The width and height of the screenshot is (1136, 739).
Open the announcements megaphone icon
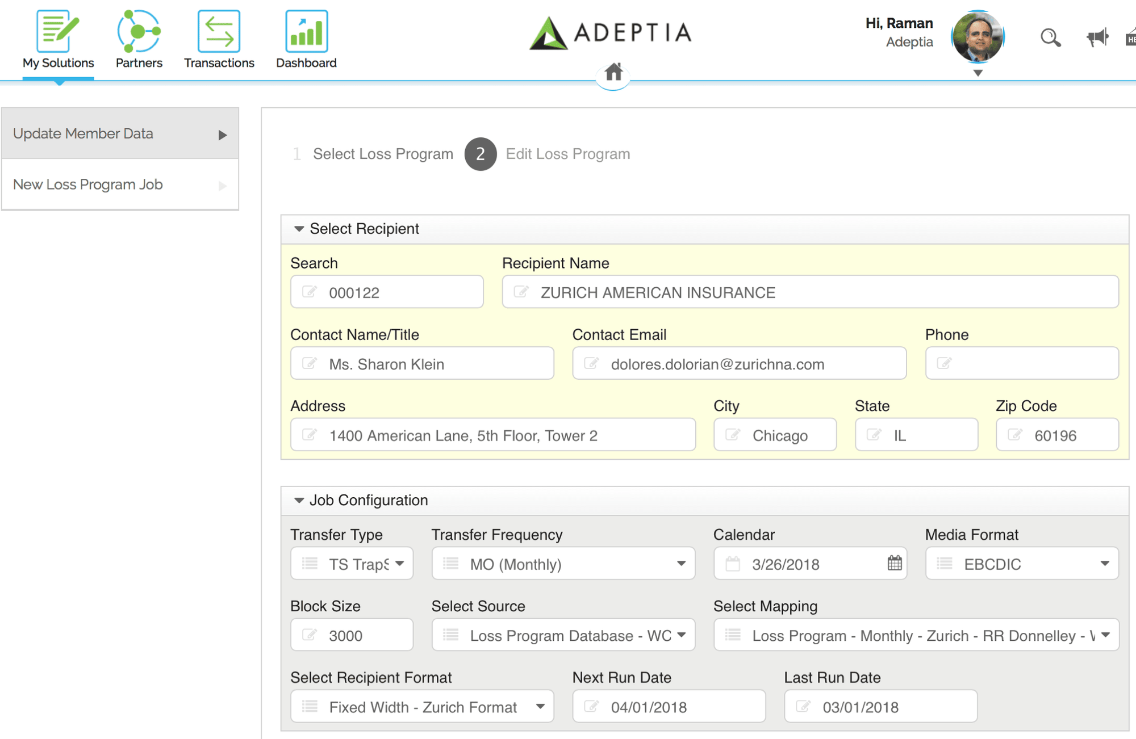[1097, 38]
